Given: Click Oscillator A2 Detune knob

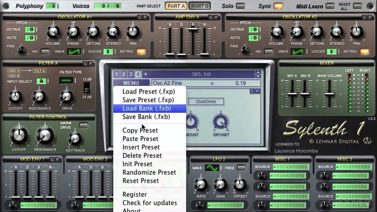Looking at the screenshot, I should [317, 32].
